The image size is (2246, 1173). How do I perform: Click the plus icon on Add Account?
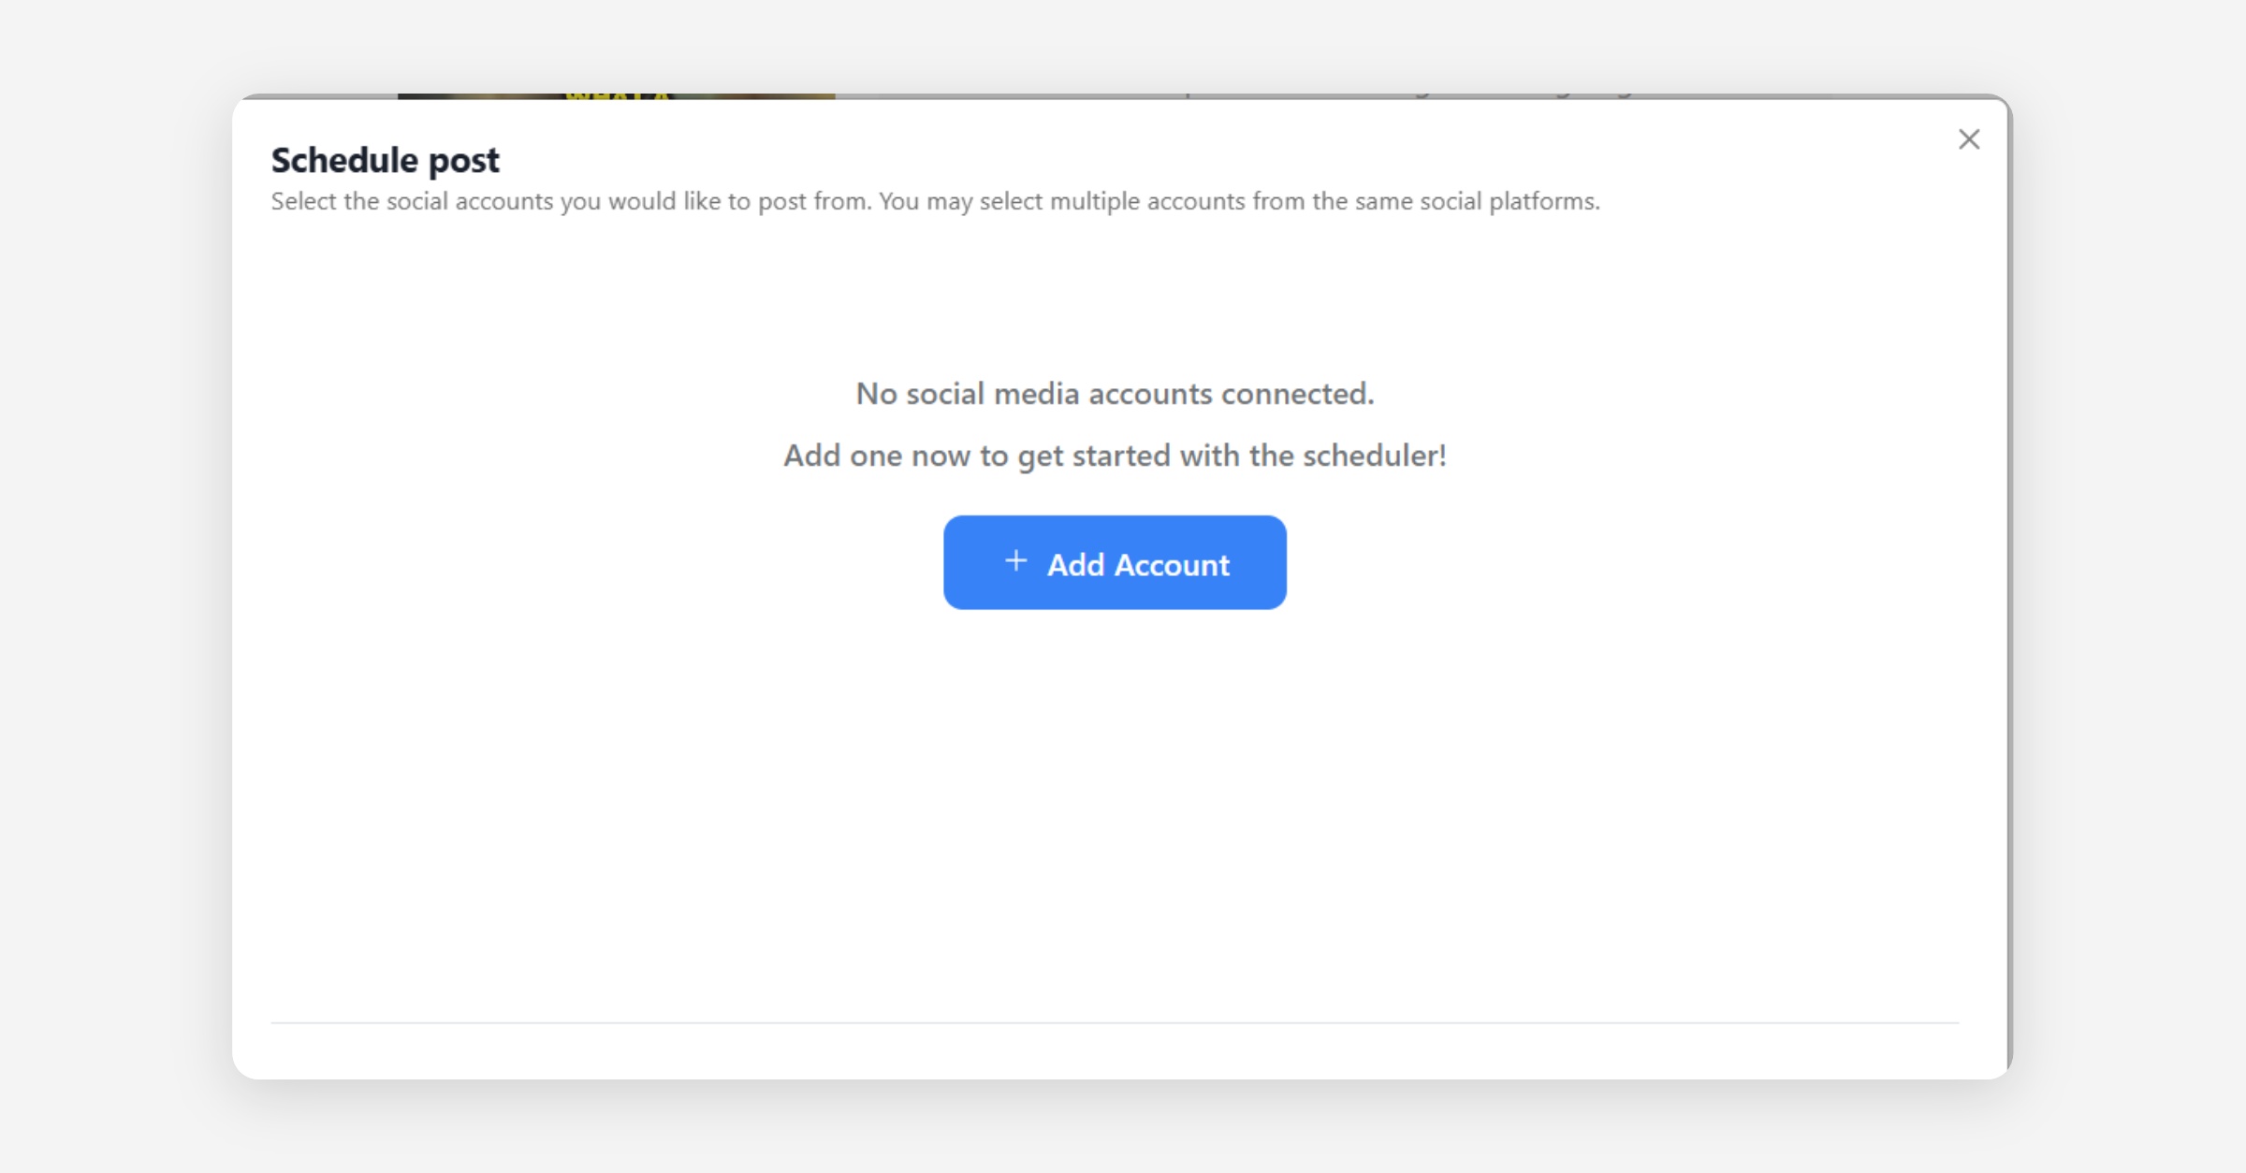(x=1015, y=561)
